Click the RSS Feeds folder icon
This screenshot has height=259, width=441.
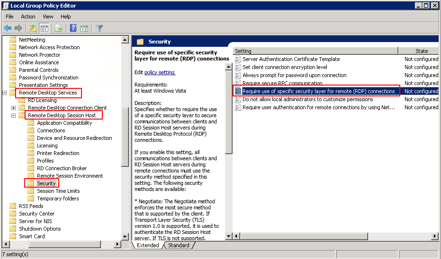click(13, 206)
